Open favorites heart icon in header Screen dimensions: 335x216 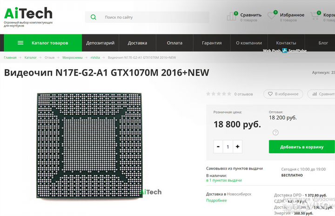272,15
